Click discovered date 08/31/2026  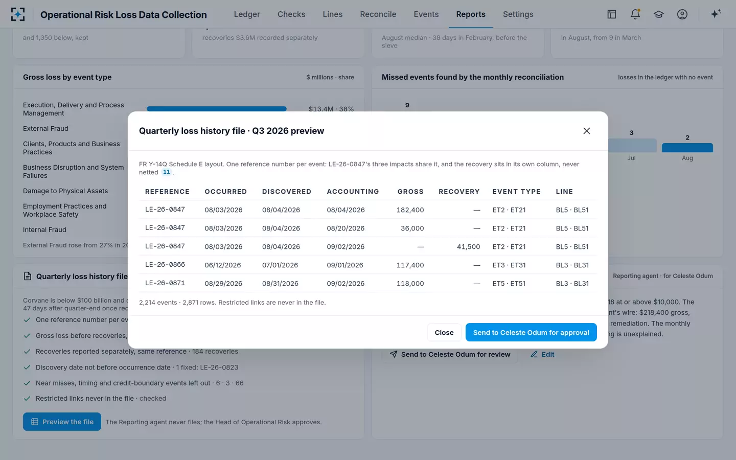[280, 284]
